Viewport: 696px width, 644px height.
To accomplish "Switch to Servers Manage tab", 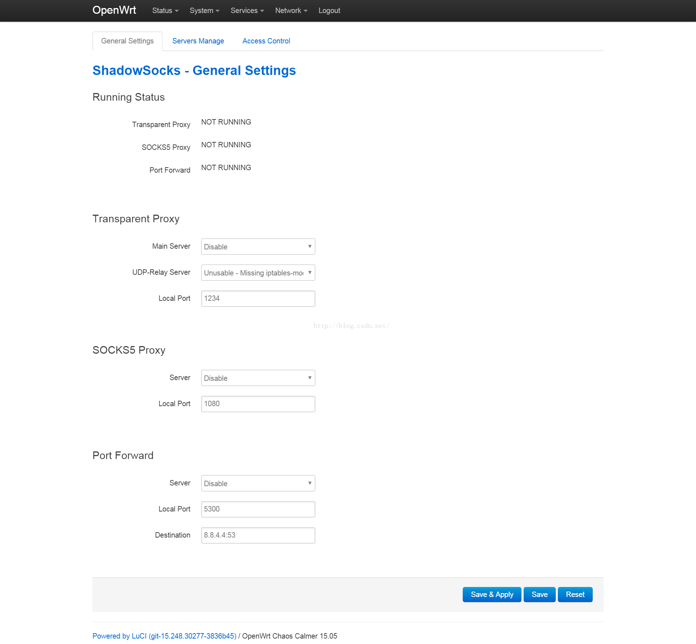I will 198,41.
